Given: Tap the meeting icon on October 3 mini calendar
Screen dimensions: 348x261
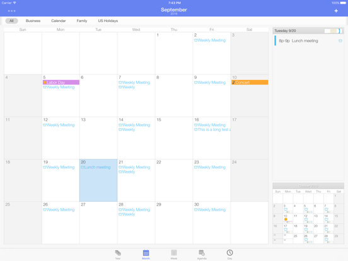Looking at the screenshot, I should (286, 209).
